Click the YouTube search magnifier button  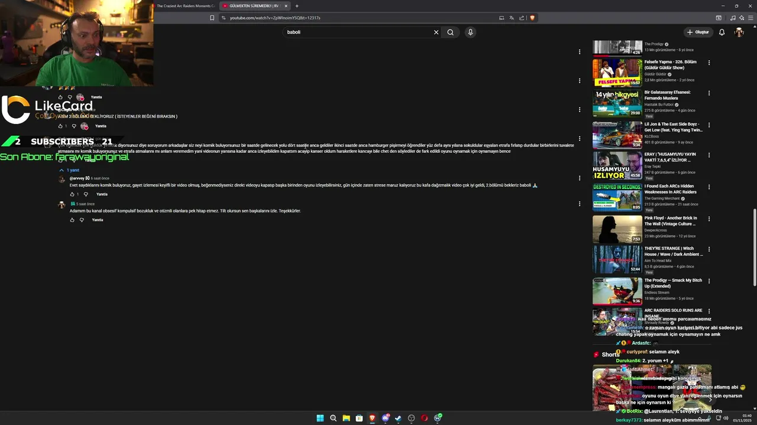[451, 32]
